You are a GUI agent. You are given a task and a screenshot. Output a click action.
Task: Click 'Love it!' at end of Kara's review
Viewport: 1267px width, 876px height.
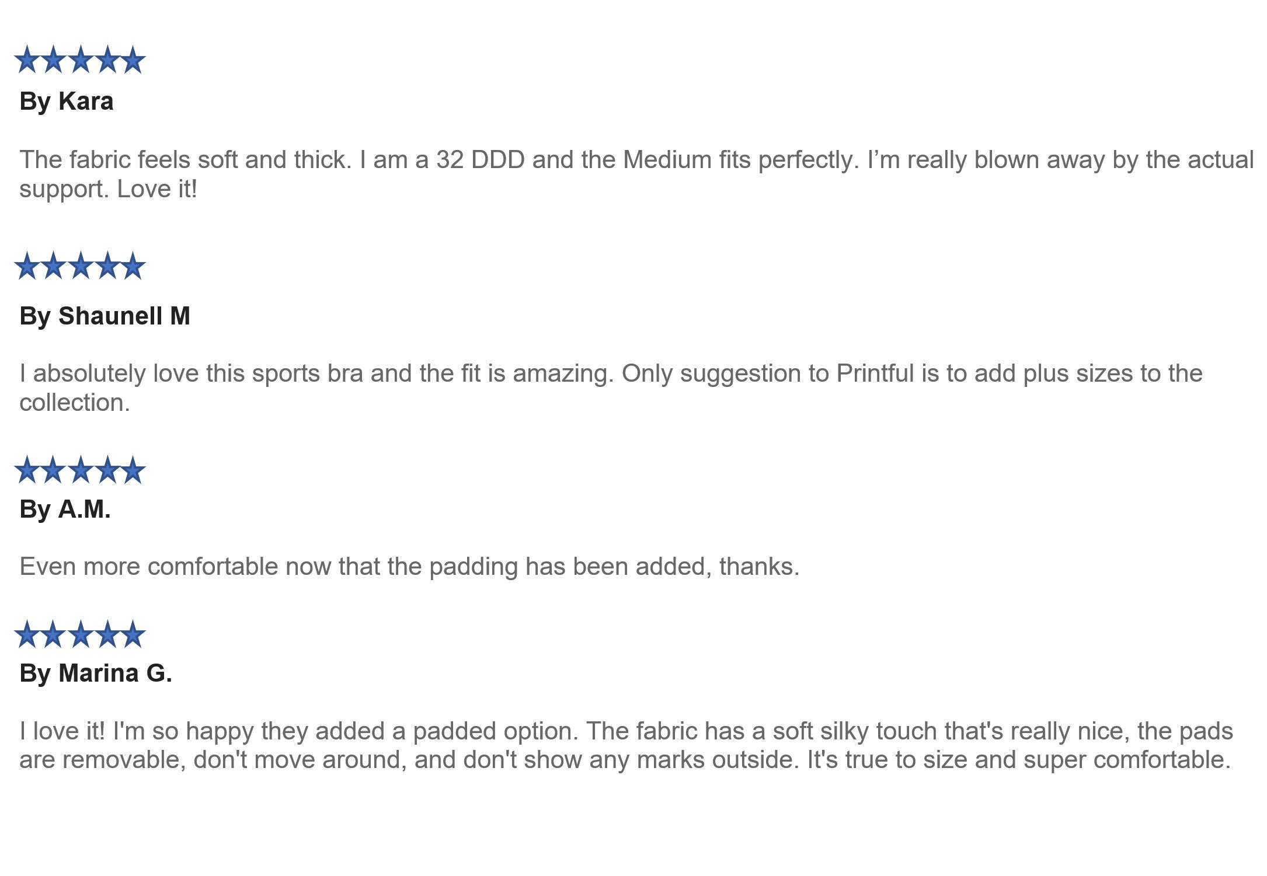point(157,189)
